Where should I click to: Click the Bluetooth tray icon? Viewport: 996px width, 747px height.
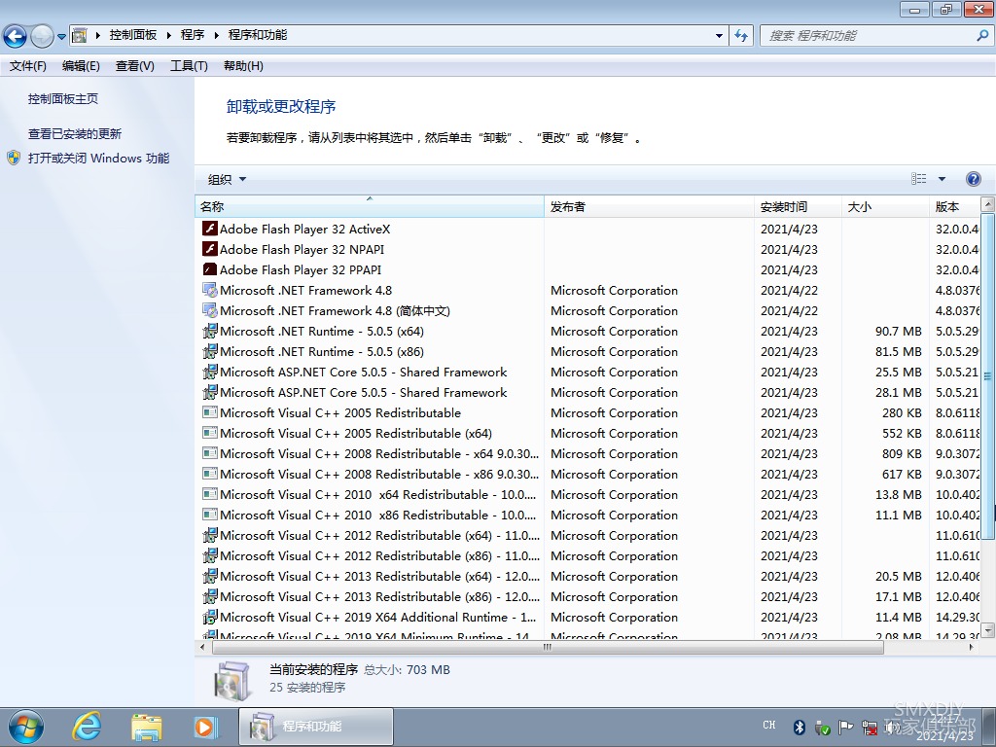tap(800, 727)
